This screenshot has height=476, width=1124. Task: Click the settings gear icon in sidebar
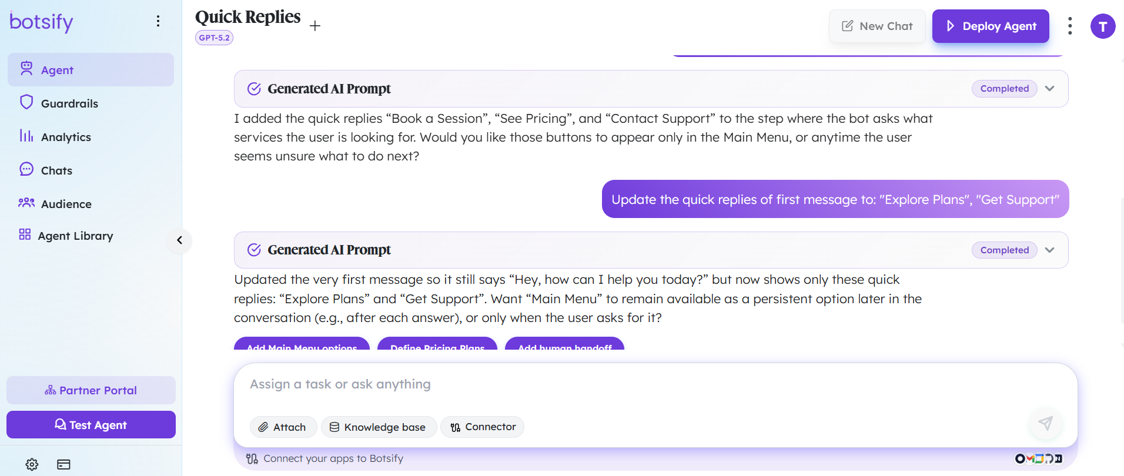pos(32,464)
